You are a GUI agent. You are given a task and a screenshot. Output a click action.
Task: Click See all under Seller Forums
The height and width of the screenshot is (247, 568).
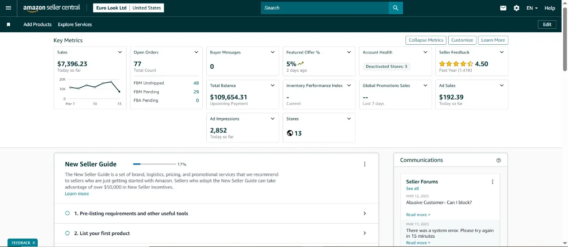(x=412, y=189)
